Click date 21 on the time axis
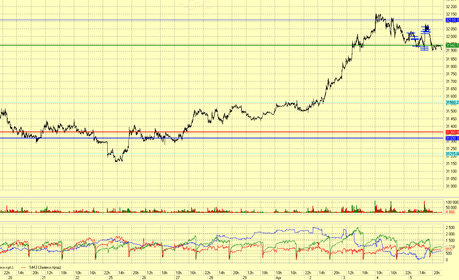Image resolution: width=459 pixels, height=280 pixels. (x=44, y=277)
